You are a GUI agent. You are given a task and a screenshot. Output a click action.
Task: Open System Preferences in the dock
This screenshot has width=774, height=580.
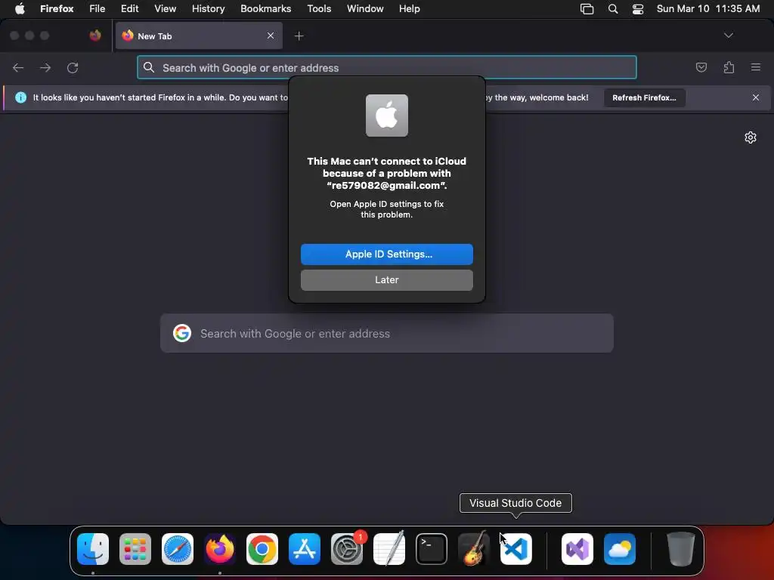tap(347, 549)
